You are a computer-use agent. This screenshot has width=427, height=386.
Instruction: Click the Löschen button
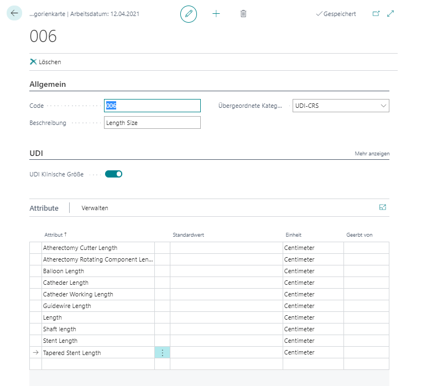(45, 62)
